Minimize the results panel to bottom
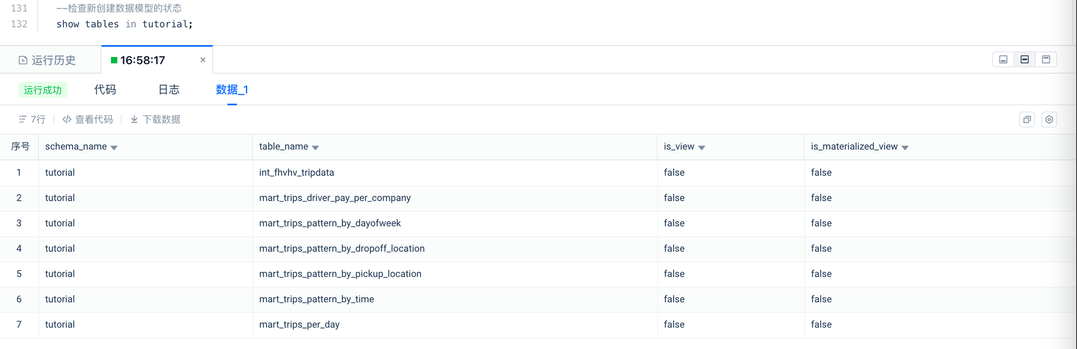The image size is (1077, 349). [x=1003, y=60]
